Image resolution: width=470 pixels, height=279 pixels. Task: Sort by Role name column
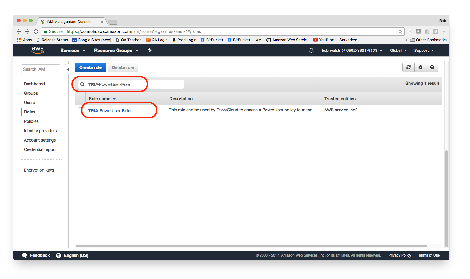[x=102, y=99]
